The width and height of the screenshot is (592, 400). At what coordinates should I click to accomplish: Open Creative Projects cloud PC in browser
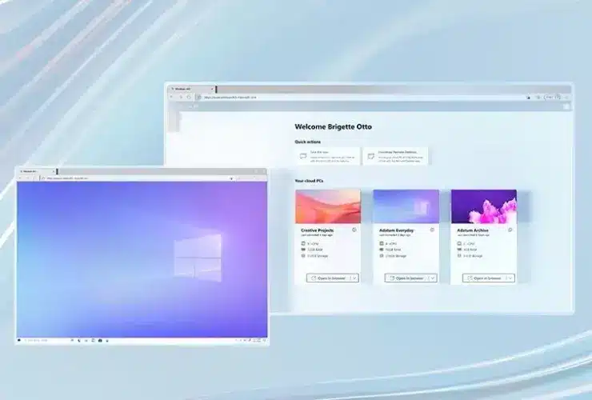pos(329,278)
